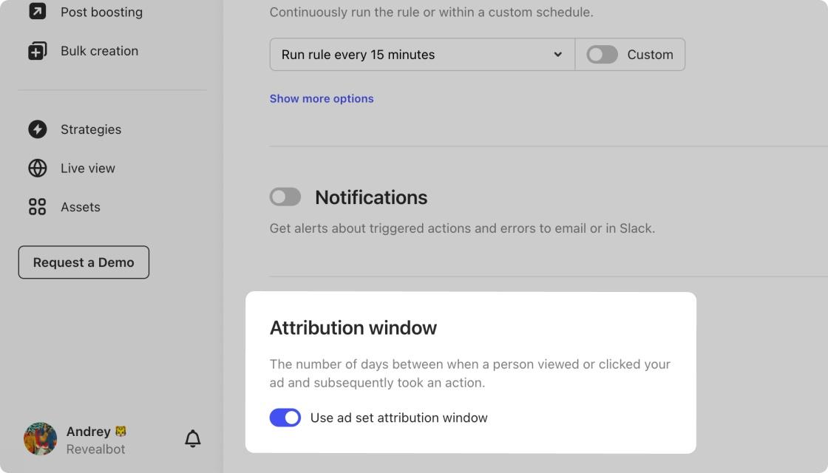Select Strategies in the sidebar
This screenshot has height=473, width=828.
pos(91,129)
